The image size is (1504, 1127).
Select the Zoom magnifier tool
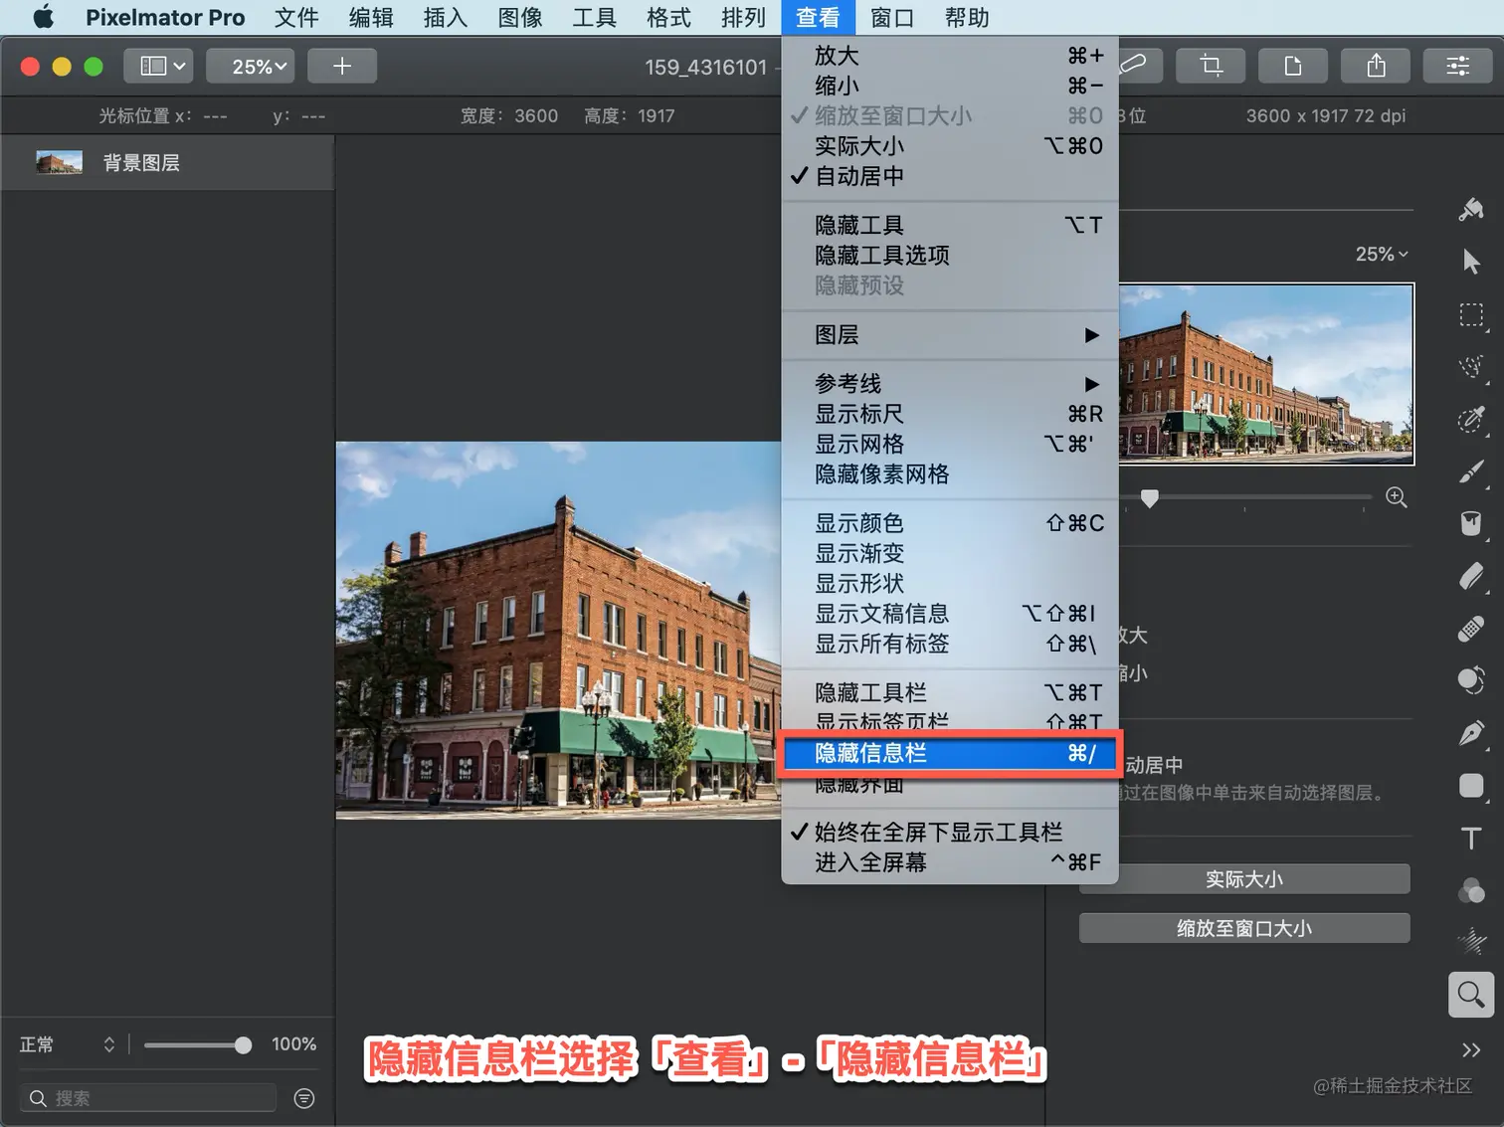1471,995
